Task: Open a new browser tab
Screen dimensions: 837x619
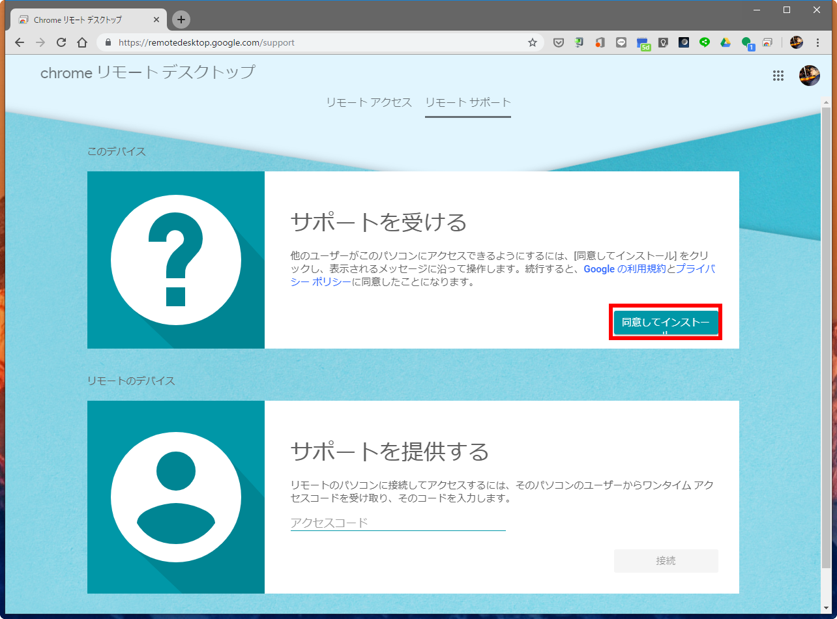Action: tap(181, 20)
